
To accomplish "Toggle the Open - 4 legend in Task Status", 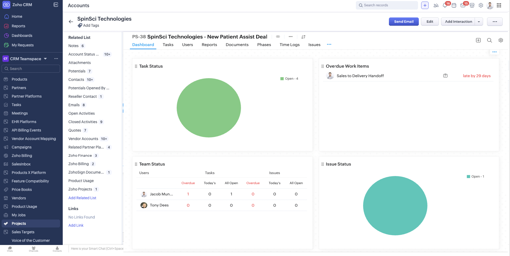I will (289, 79).
